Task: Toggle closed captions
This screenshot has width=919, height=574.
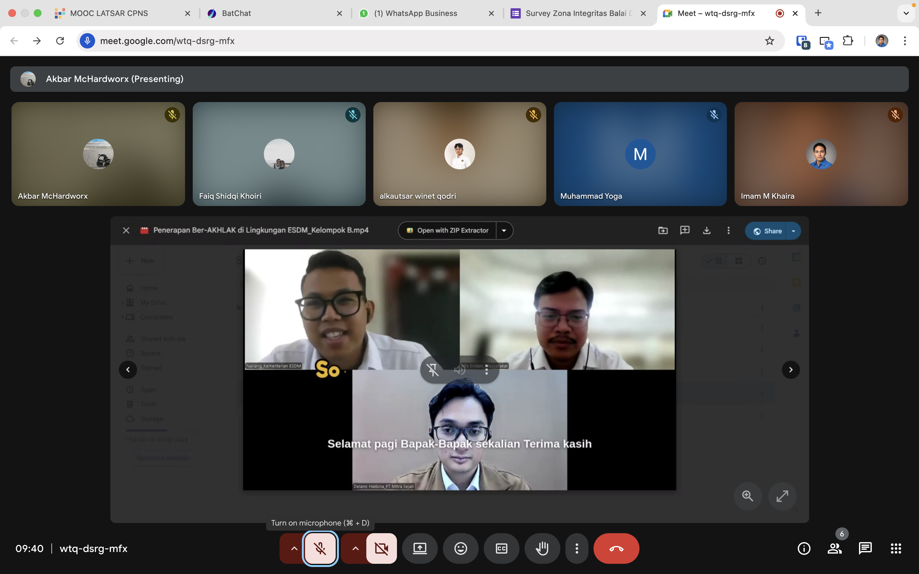Action: click(501, 548)
